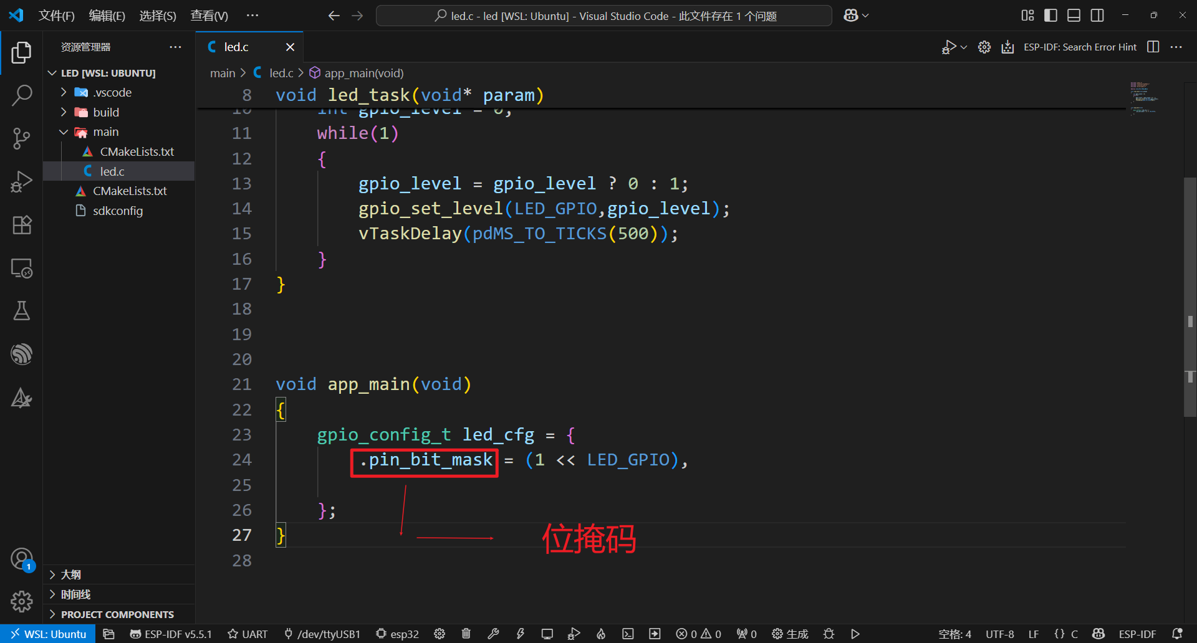This screenshot has width=1197, height=643.
Task: Select the /dev/ttyUSB1 serial port
Action: point(322,634)
